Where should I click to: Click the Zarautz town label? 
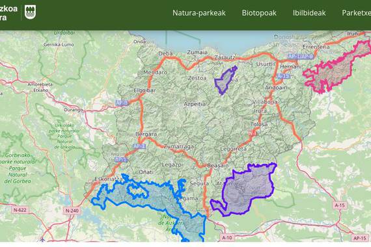(225, 57)
